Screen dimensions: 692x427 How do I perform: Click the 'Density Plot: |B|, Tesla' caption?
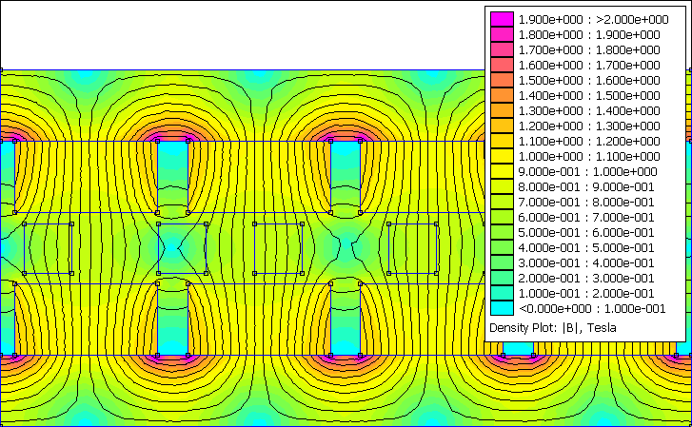553,328
